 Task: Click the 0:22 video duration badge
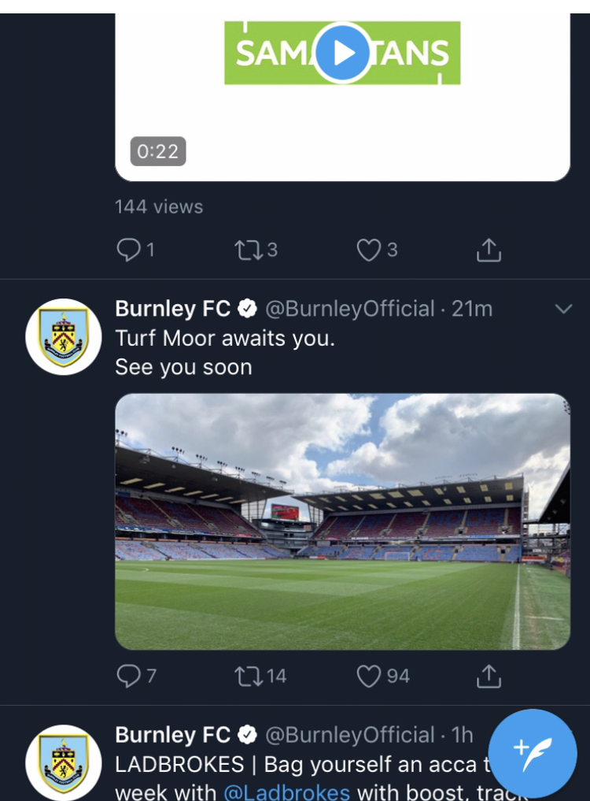point(158,151)
